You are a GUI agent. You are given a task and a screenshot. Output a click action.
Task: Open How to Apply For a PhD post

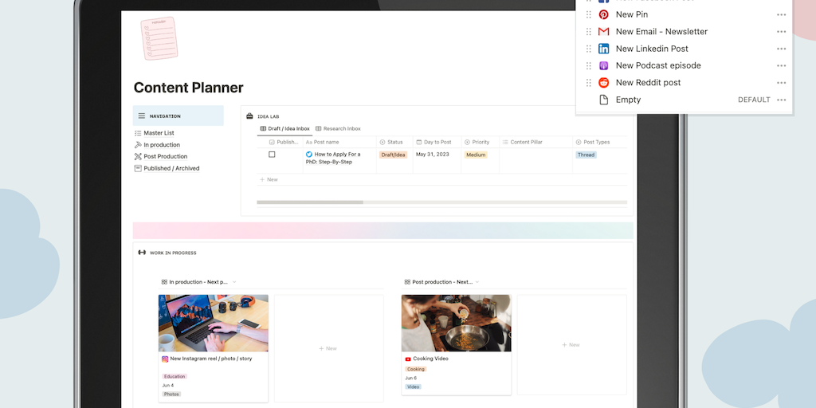[x=333, y=159]
